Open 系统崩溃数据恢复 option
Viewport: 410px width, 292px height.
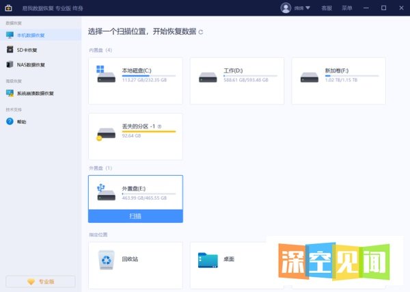click(36, 94)
